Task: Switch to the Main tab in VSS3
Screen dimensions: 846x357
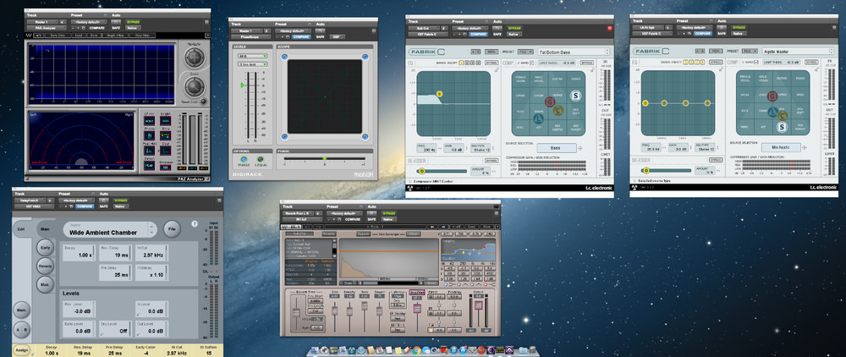Action: click(x=44, y=228)
